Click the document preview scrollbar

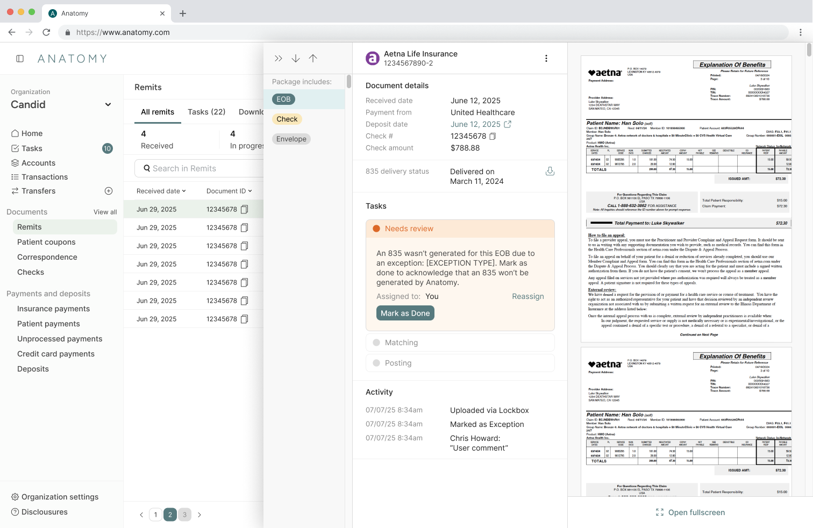809,50
